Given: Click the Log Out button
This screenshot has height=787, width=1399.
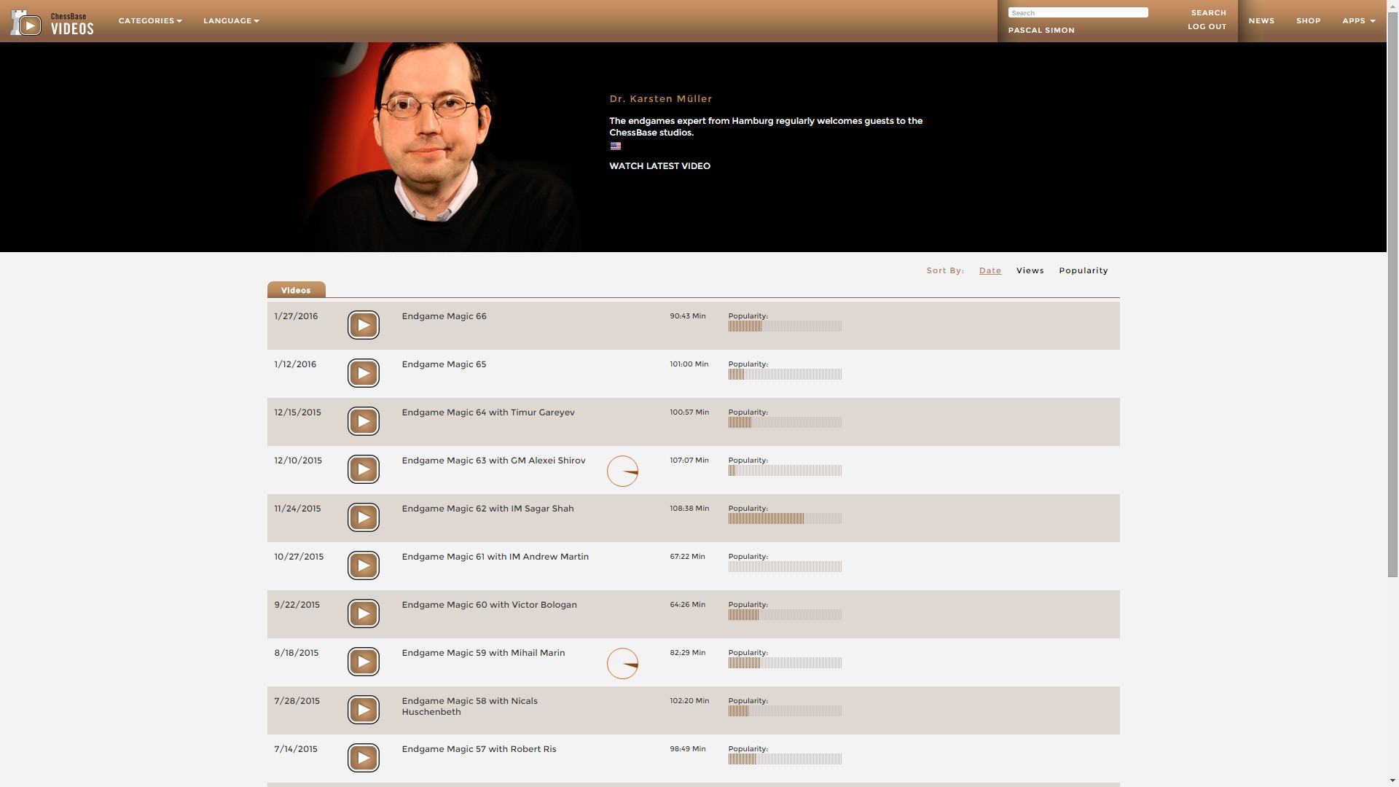Looking at the screenshot, I should coord(1207,27).
